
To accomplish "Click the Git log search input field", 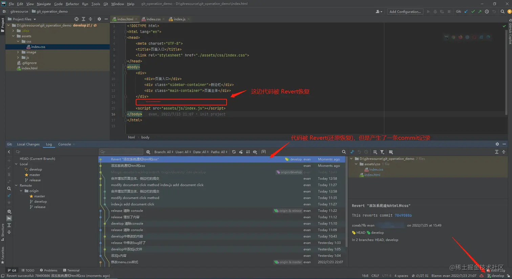I will point(121,152).
